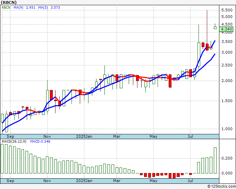Click the 12Stocks.com copyright link
Viewport: 236px width, 189px height.
point(221,187)
